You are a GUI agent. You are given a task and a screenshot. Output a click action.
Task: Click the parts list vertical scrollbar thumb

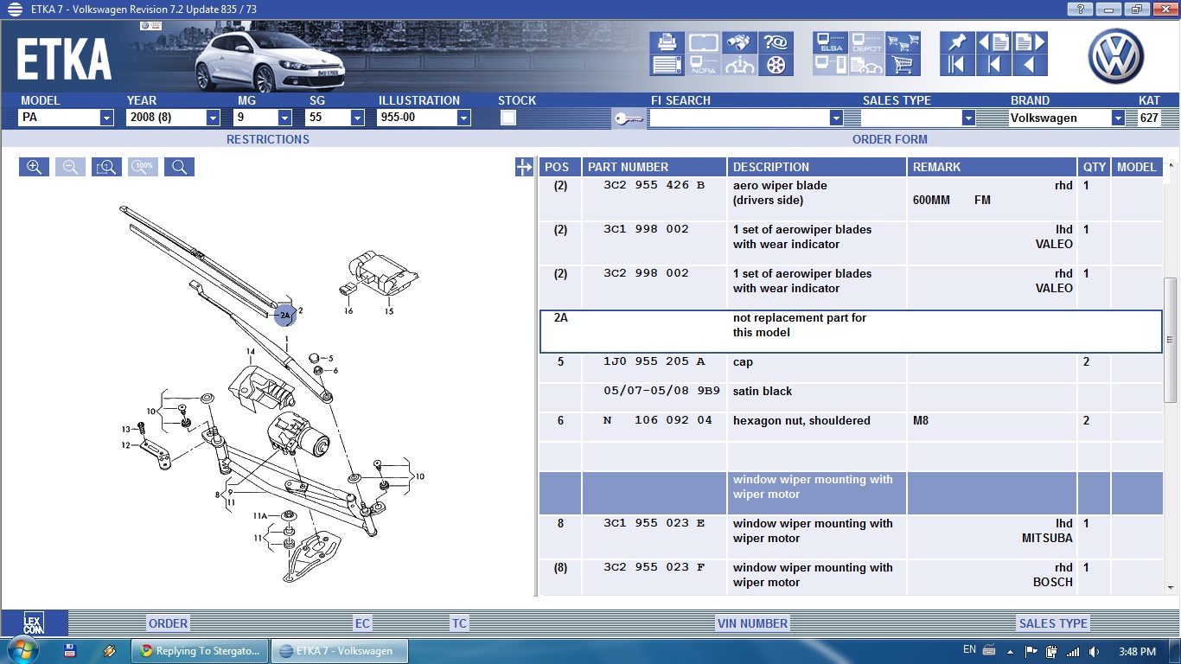click(1171, 339)
